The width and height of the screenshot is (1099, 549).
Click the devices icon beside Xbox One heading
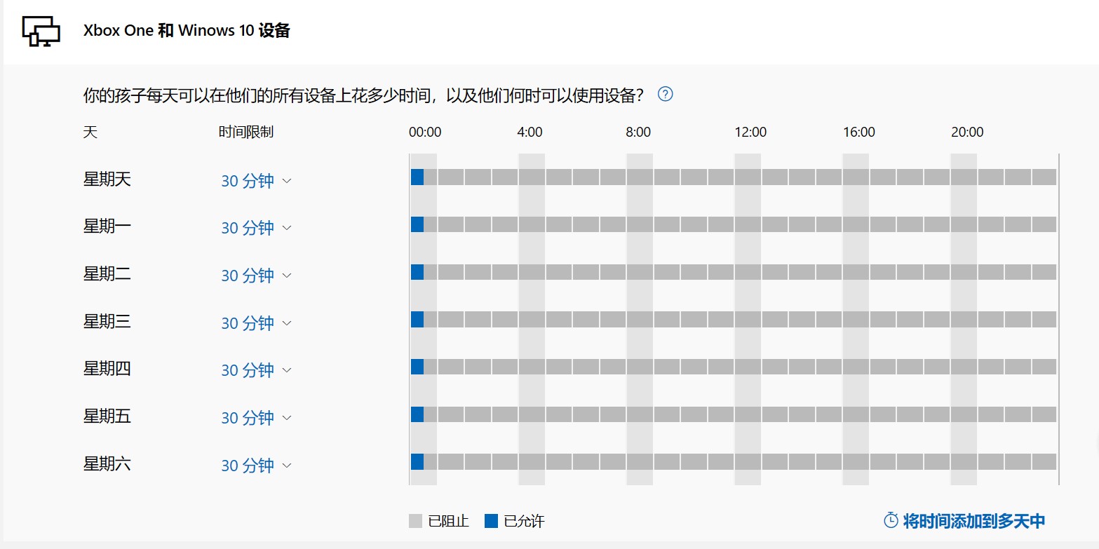41,31
